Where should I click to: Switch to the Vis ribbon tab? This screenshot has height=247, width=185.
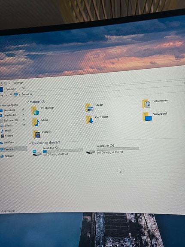pos(24,88)
